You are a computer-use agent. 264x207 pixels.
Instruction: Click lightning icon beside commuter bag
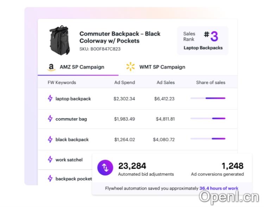[50, 119]
